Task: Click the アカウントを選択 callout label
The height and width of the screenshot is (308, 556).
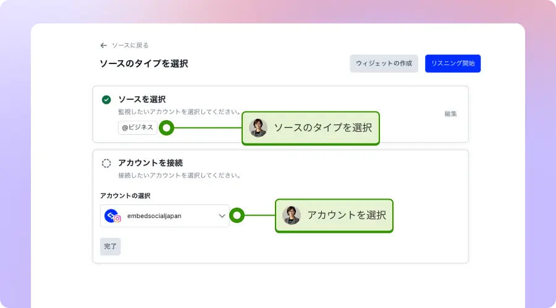Action: [x=346, y=215]
